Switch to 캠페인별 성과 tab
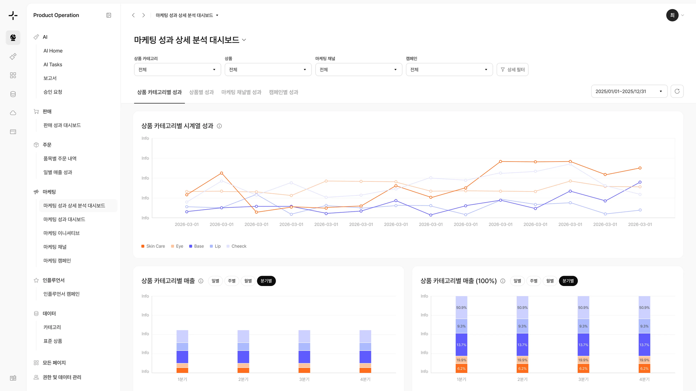 [283, 92]
